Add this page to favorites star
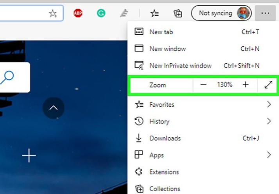The width and height of the screenshot is (279, 194). pyautogui.click(x=53, y=13)
